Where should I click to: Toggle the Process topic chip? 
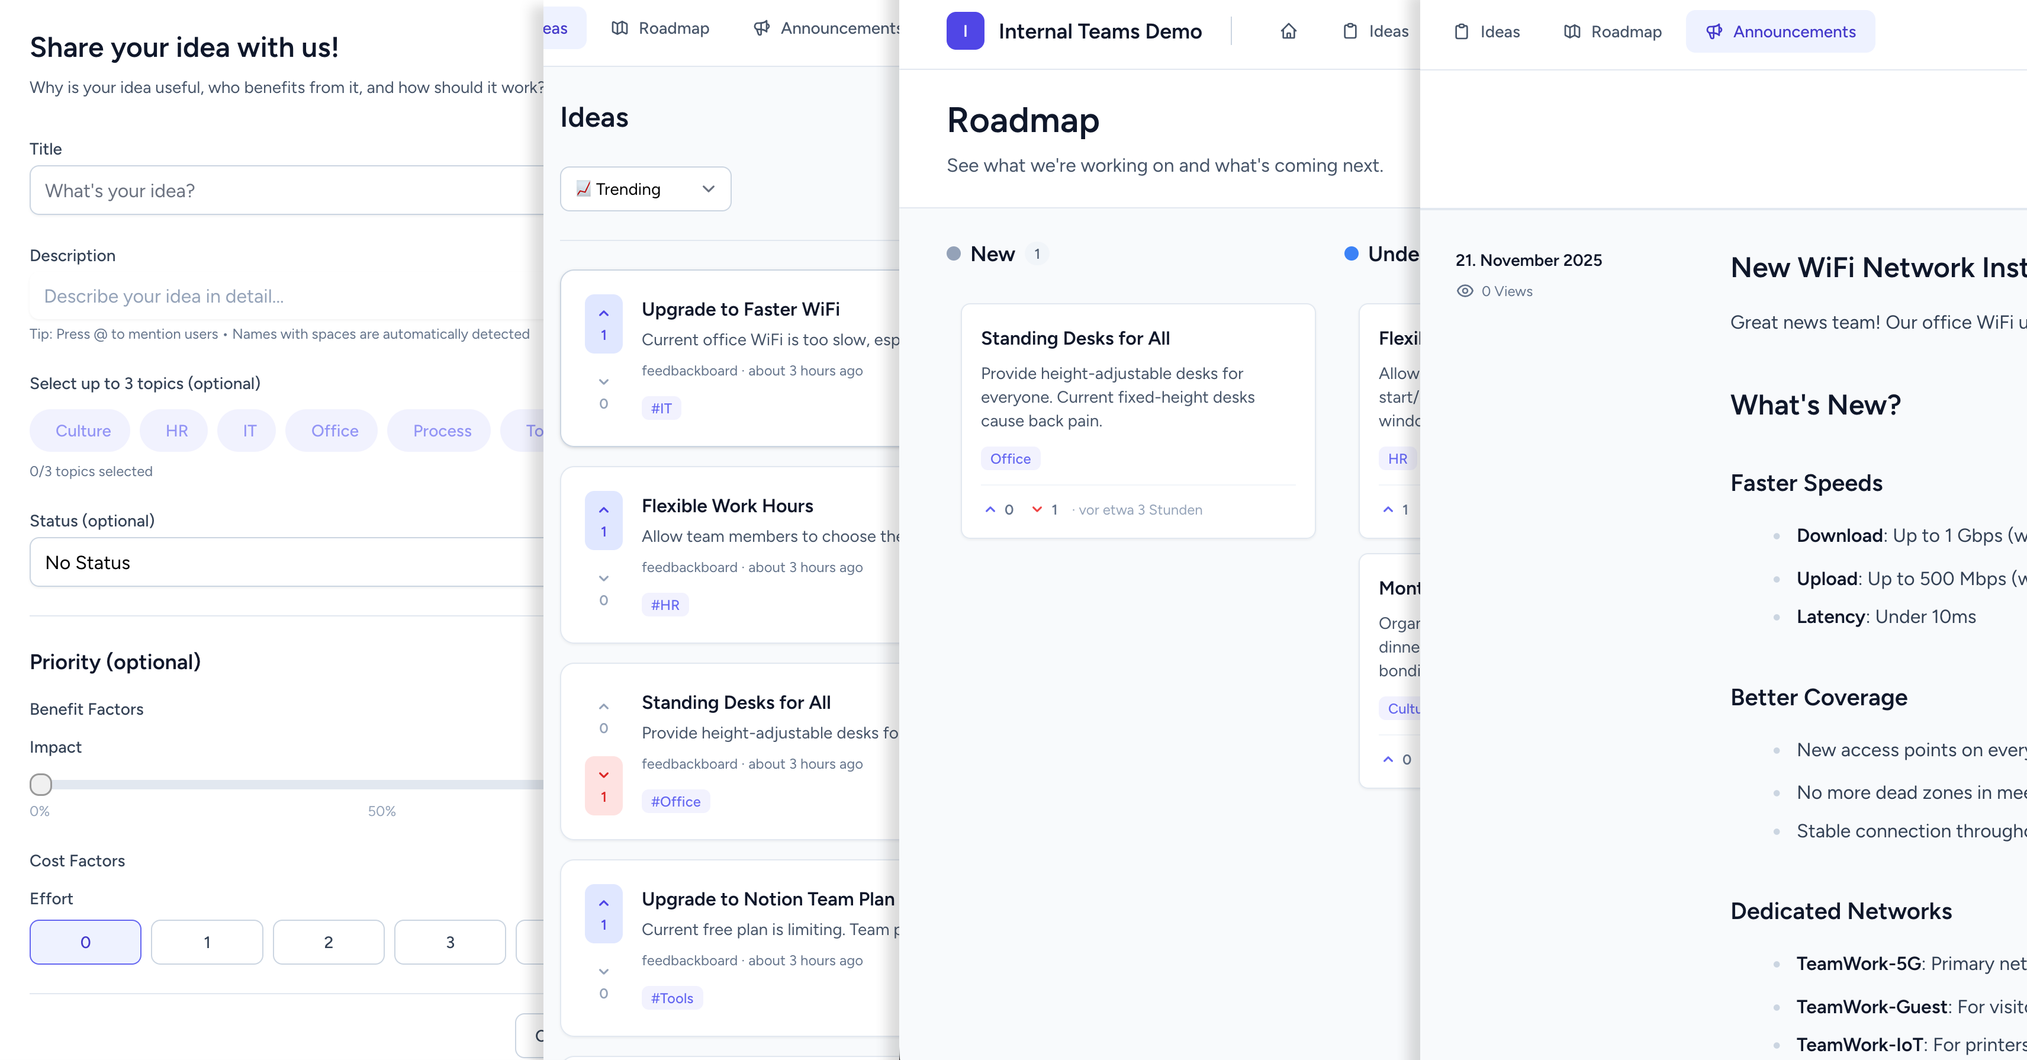point(439,431)
